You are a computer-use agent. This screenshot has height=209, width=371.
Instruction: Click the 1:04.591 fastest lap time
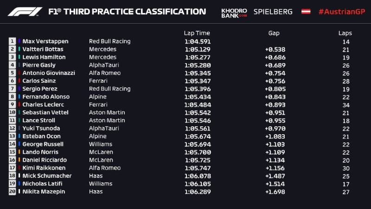tap(197, 41)
